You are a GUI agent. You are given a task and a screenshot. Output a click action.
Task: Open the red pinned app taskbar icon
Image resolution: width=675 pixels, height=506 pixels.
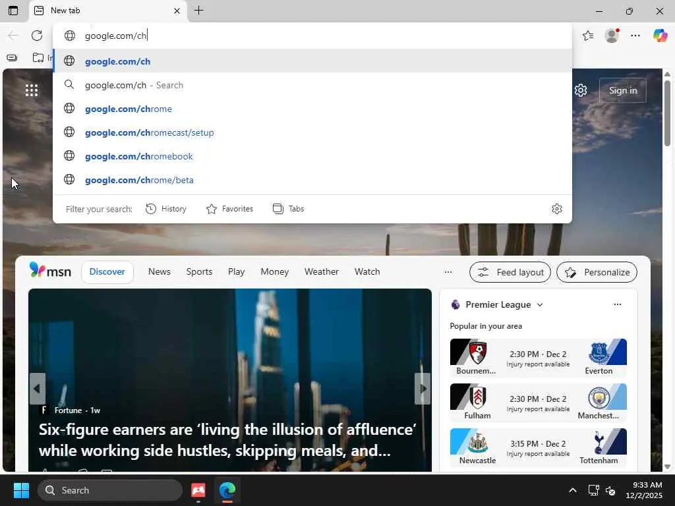[x=198, y=490]
